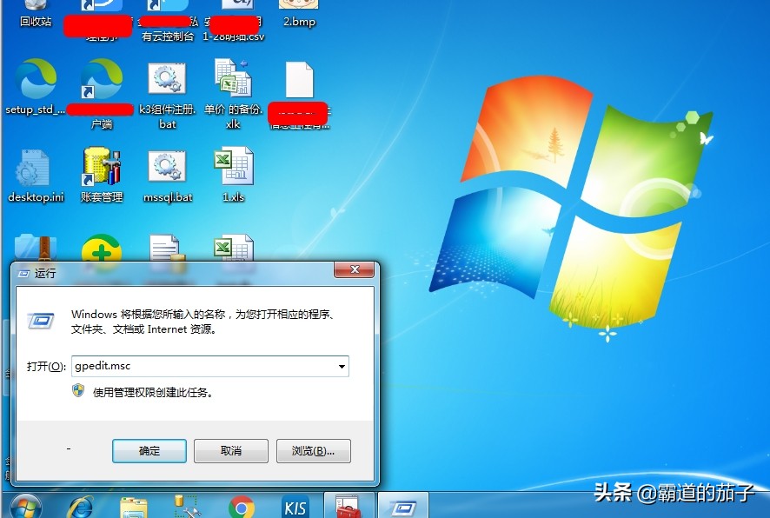Screen dimensions: 770x518
Task: Open the 2.bmp image file
Action: coord(298,10)
